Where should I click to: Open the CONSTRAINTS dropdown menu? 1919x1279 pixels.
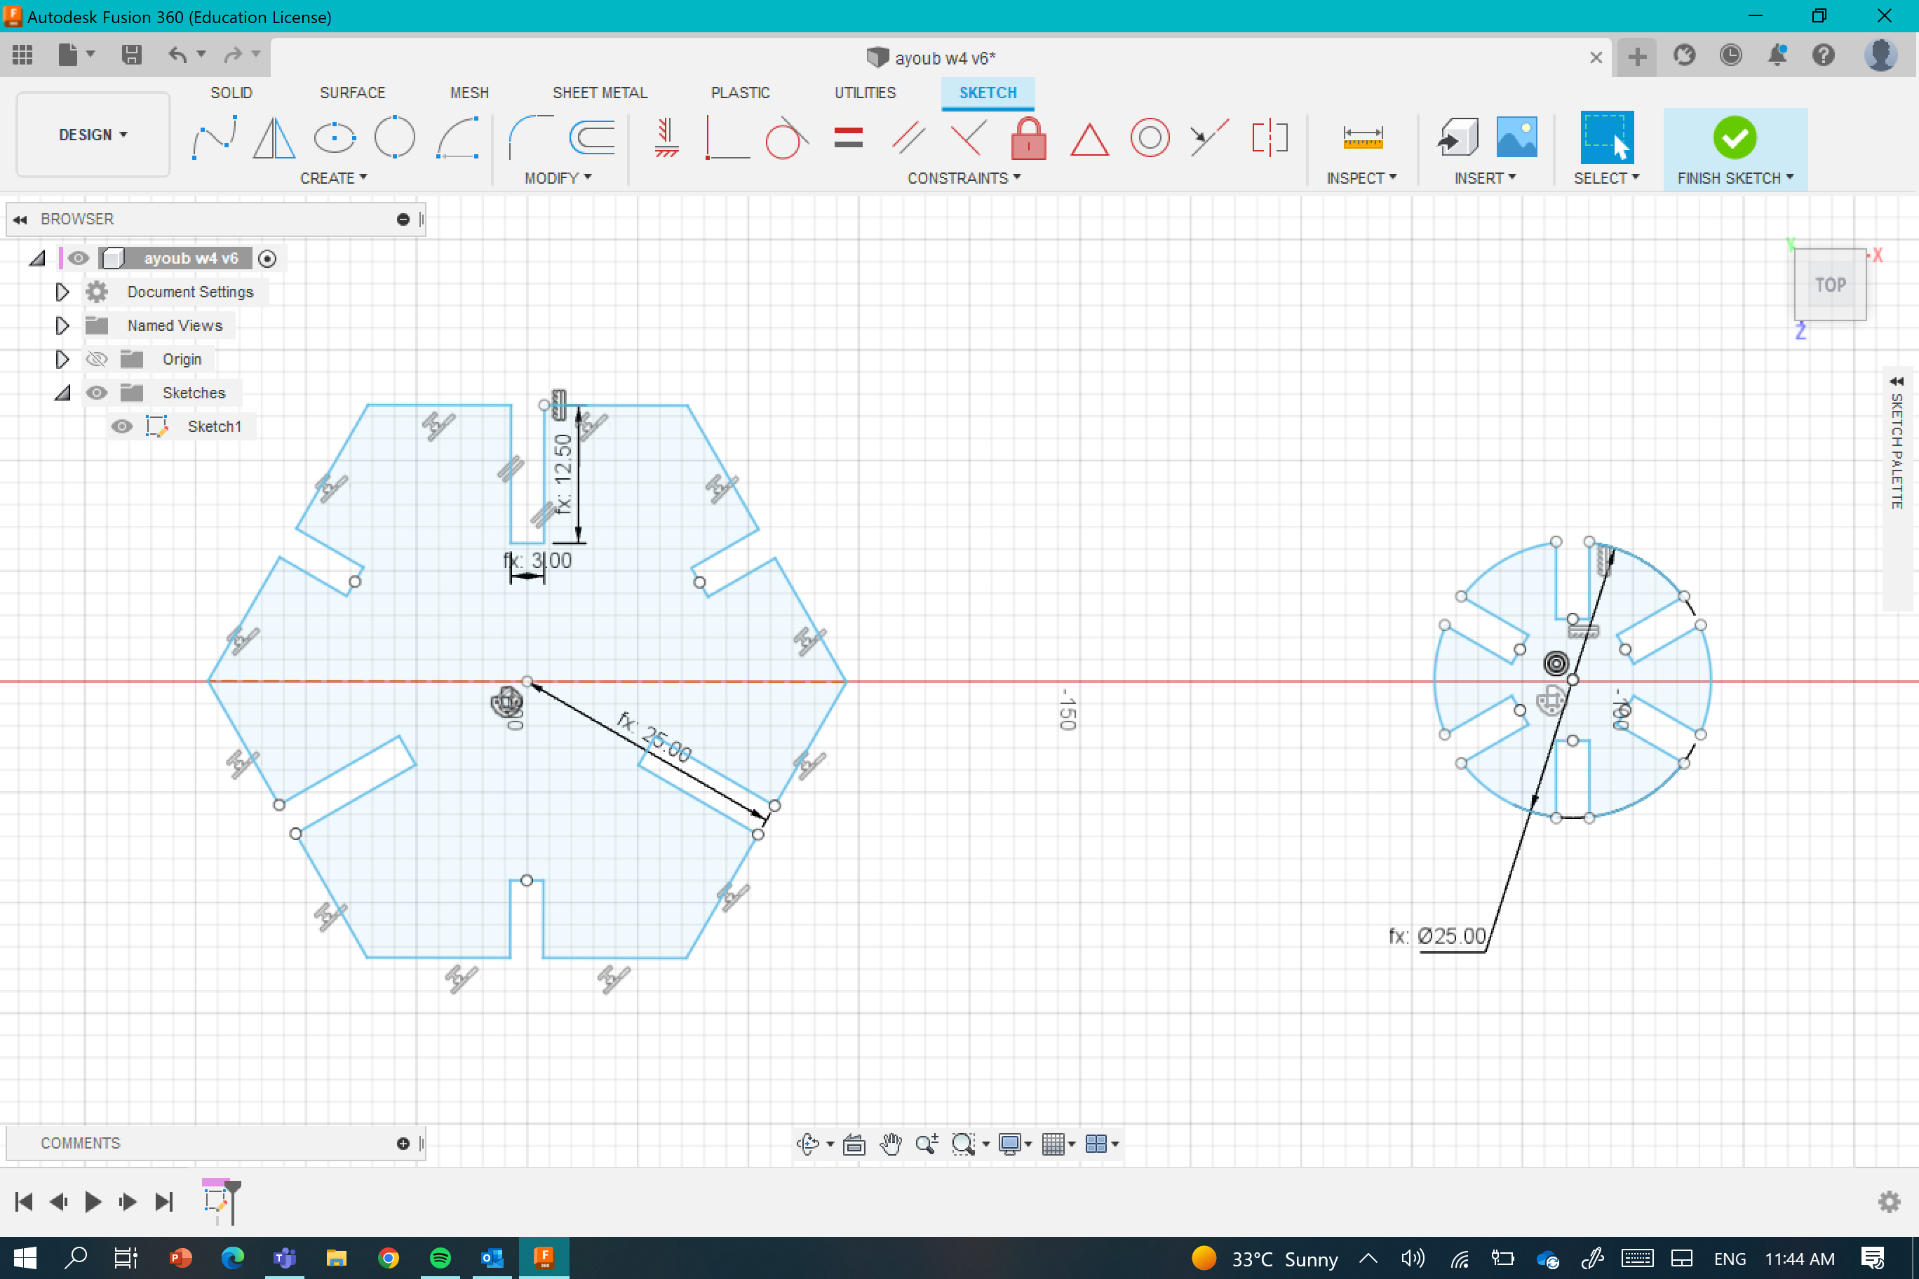[964, 178]
